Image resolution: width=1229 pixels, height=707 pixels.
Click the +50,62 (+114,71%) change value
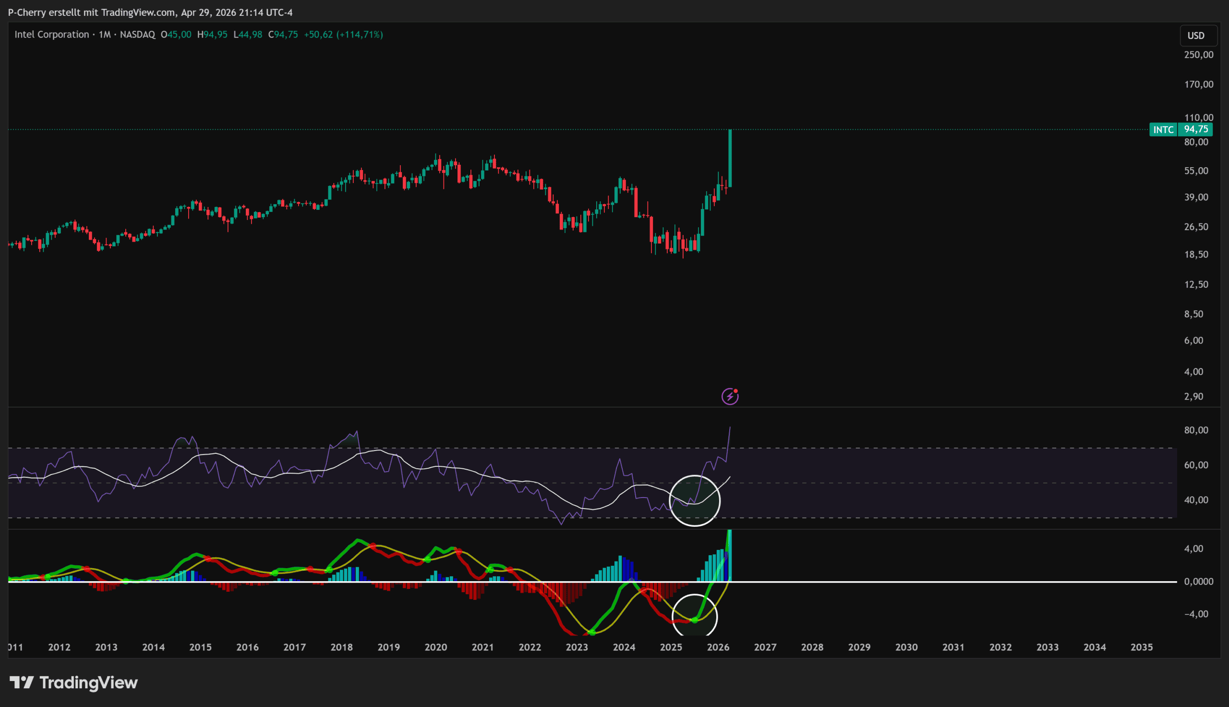pyautogui.click(x=343, y=35)
